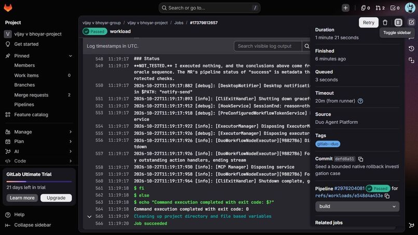Open merge requests counter in top bar

[x=380, y=8]
